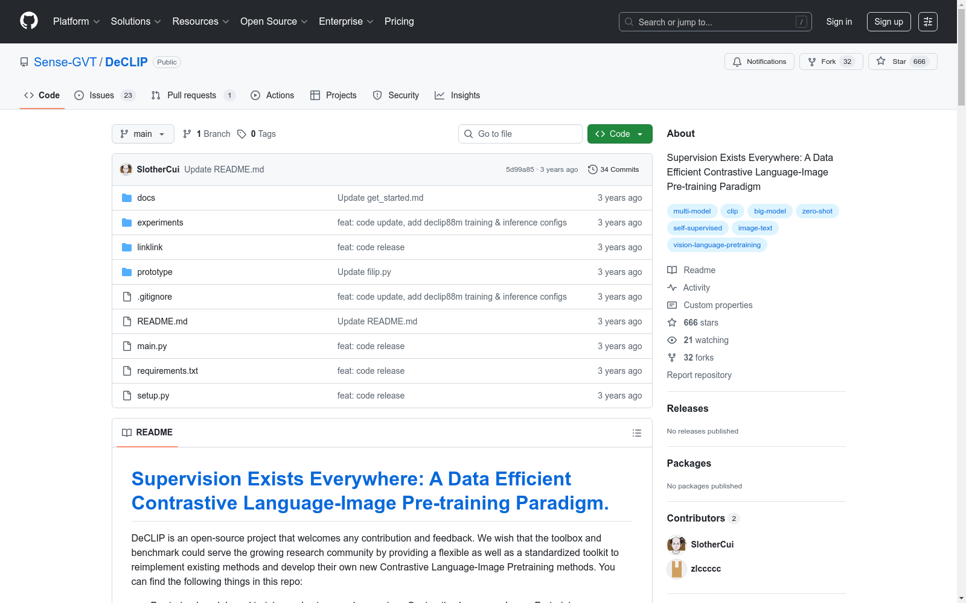This screenshot has height=603, width=966.
Task: Click the big-model topic tag
Action: [770, 211]
